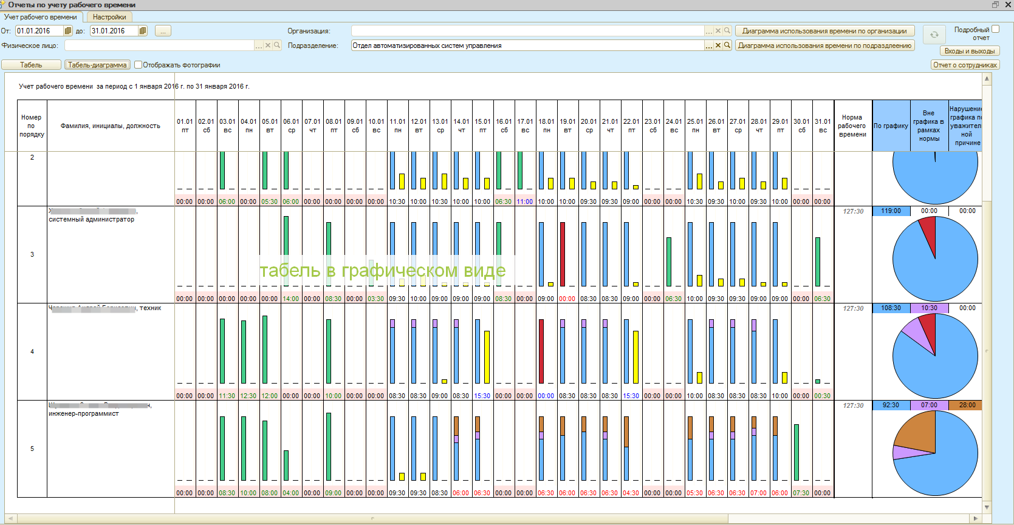
Task: Click the red bar on 19.01 in row 3
Action: [x=563, y=254]
